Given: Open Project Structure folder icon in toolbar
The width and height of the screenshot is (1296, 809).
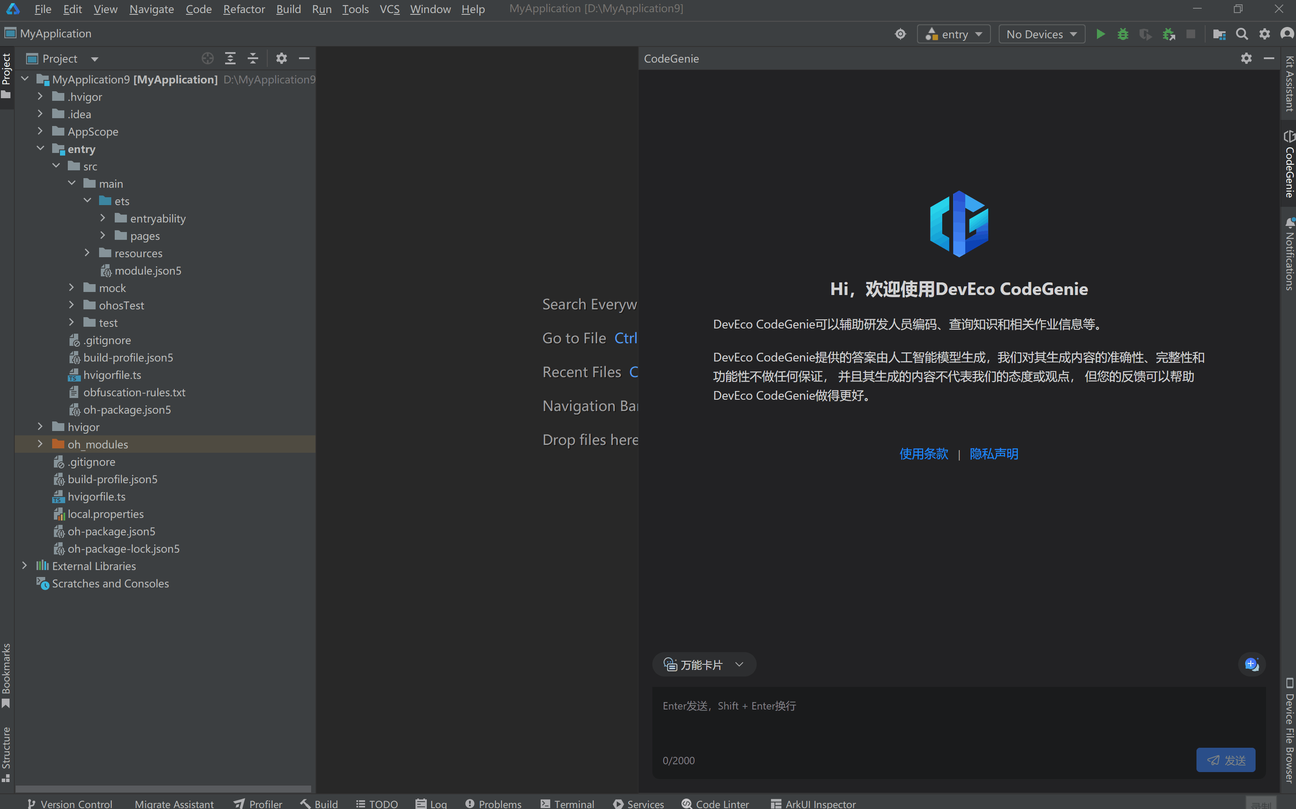Looking at the screenshot, I should (1219, 34).
